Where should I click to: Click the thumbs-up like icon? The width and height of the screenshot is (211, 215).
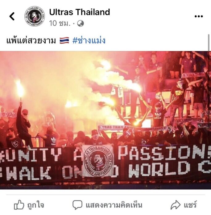point(19,205)
